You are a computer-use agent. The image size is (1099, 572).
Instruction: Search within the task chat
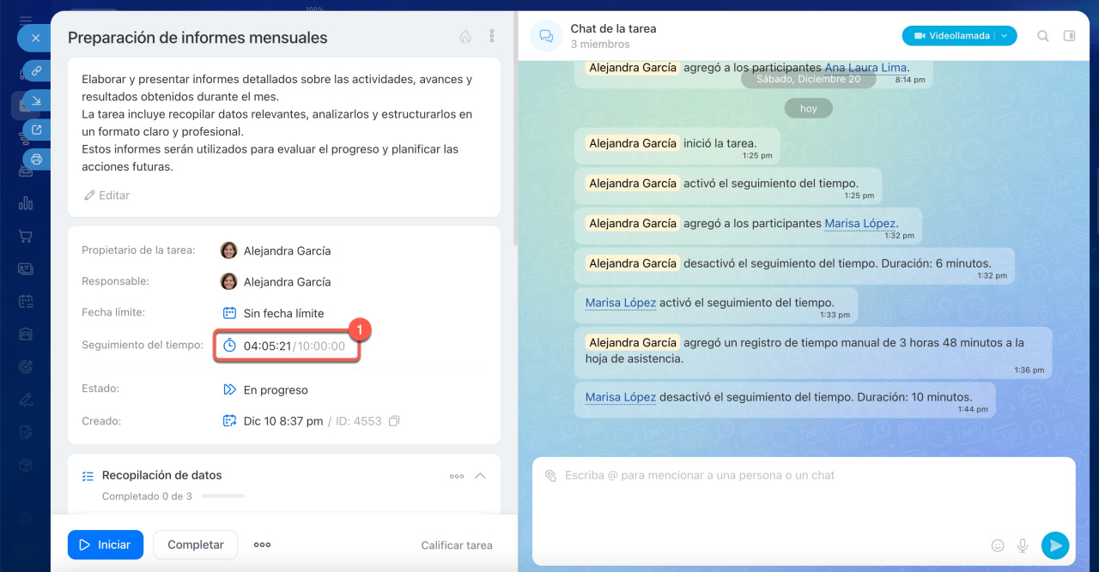tap(1042, 36)
